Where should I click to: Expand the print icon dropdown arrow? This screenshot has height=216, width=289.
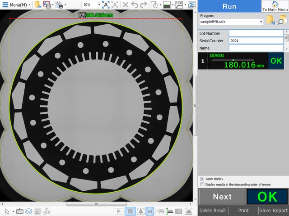(x=65, y=5)
